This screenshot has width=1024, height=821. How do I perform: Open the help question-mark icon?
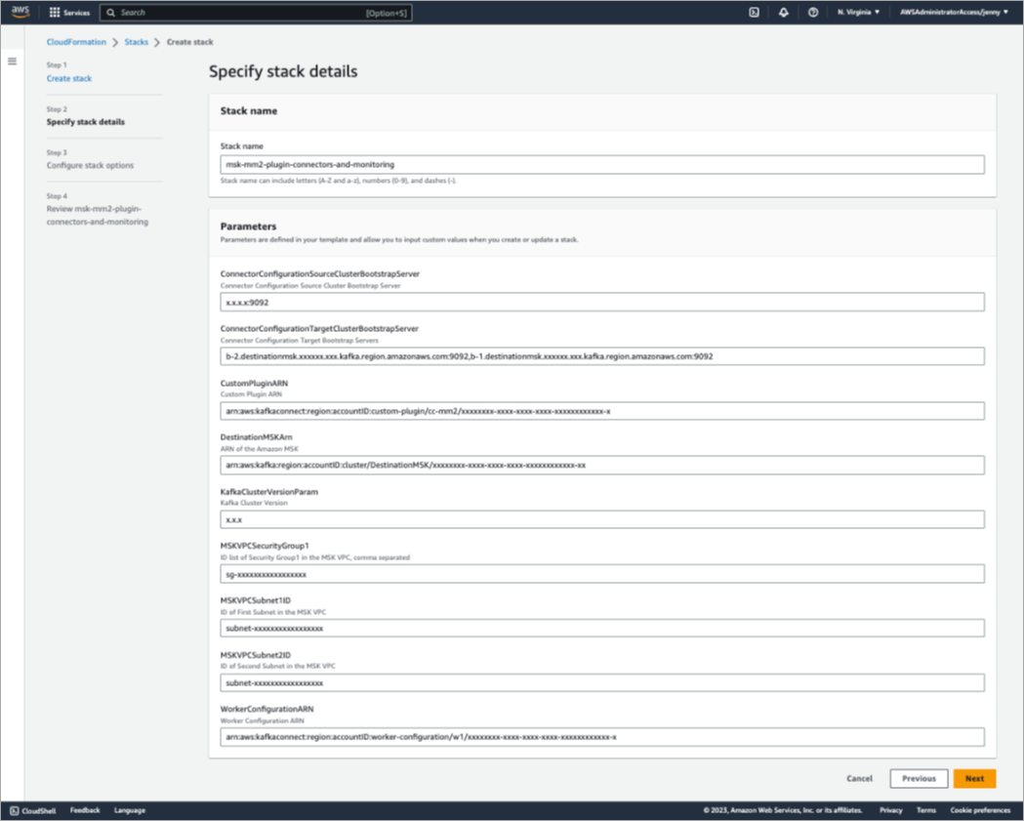pyautogui.click(x=812, y=13)
